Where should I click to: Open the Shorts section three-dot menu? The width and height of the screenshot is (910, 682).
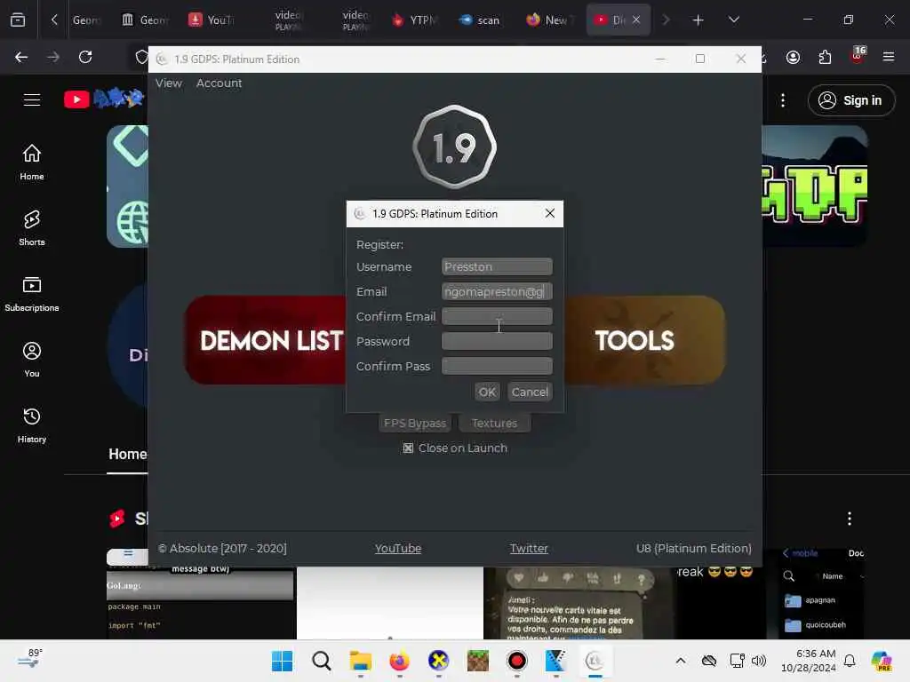(x=849, y=519)
